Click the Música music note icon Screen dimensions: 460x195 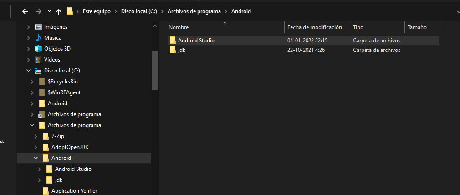[x=38, y=38]
